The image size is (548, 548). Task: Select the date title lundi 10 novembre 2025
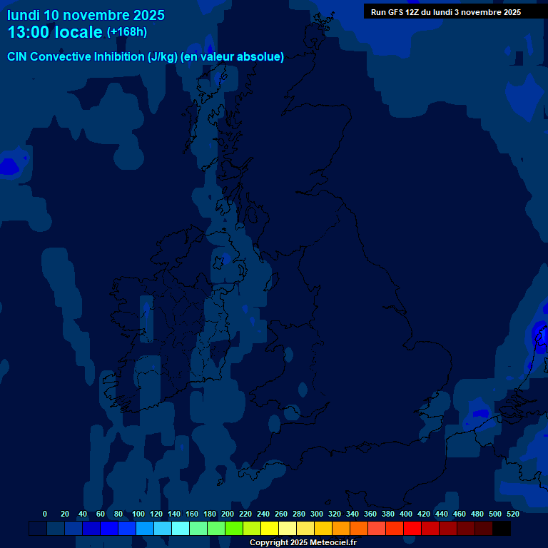pos(86,15)
